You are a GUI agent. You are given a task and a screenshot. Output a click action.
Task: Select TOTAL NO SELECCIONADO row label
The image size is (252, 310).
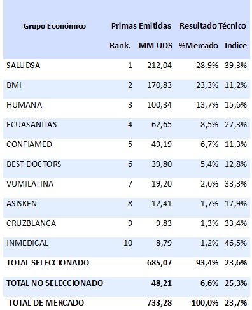pyautogui.click(x=55, y=283)
